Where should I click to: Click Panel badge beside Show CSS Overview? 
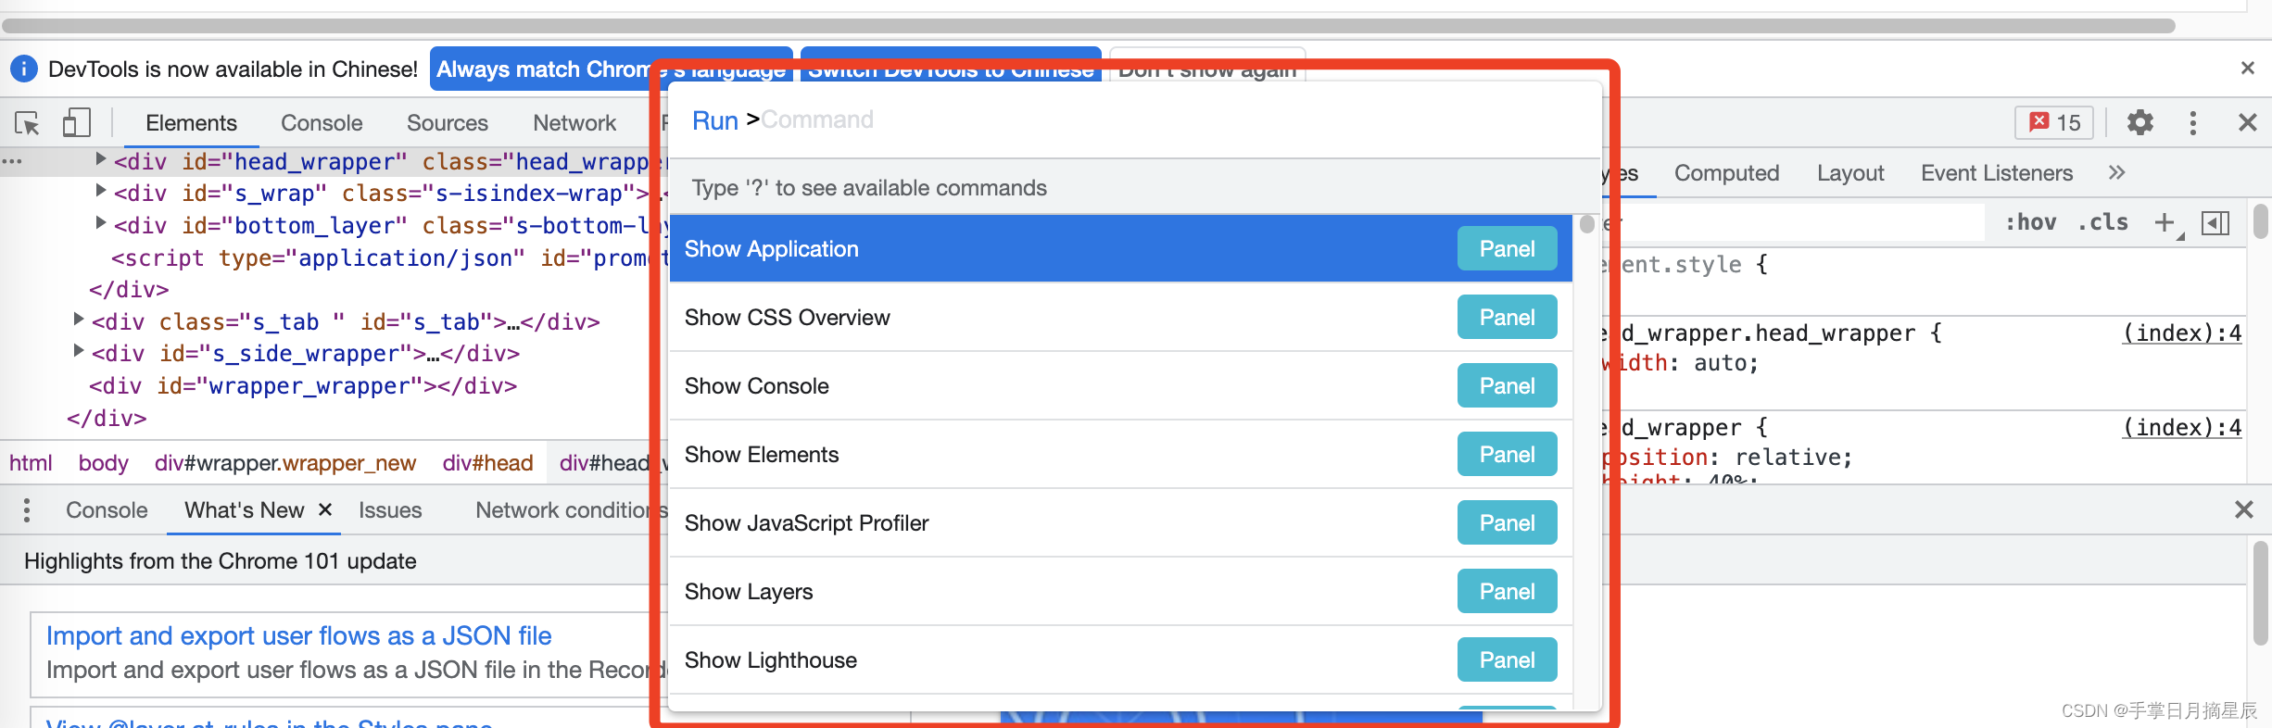(x=1507, y=317)
